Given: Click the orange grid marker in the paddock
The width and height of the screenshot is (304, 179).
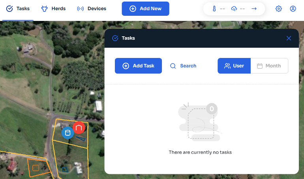Looking at the screenshot, I should click(x=36, y=168).
